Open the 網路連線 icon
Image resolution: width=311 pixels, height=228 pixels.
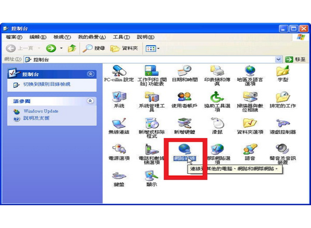coord(184,151)
